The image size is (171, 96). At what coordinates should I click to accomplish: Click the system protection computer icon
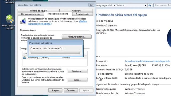(23, 21)
